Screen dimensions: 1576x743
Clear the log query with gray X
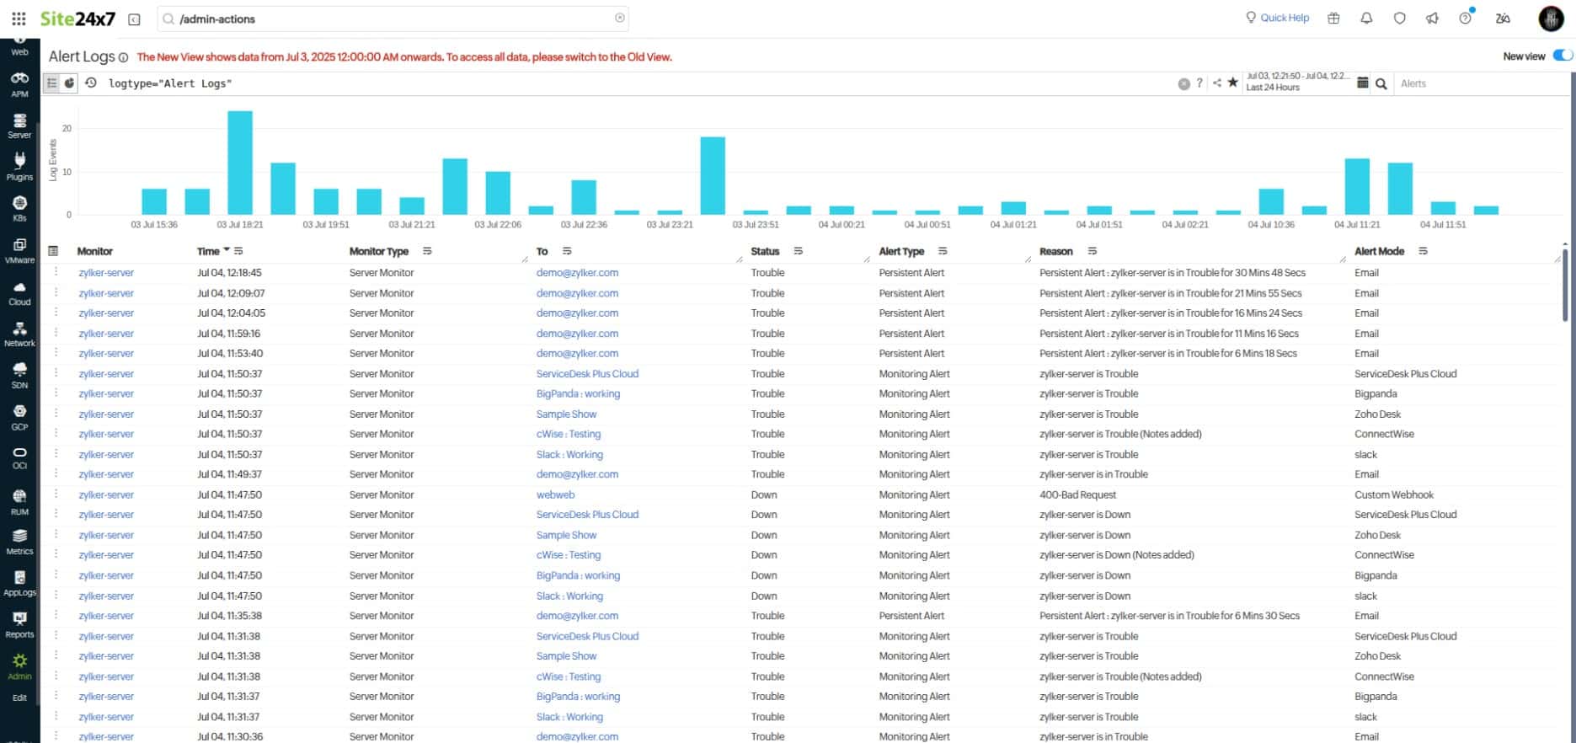tap(1183, 83)
